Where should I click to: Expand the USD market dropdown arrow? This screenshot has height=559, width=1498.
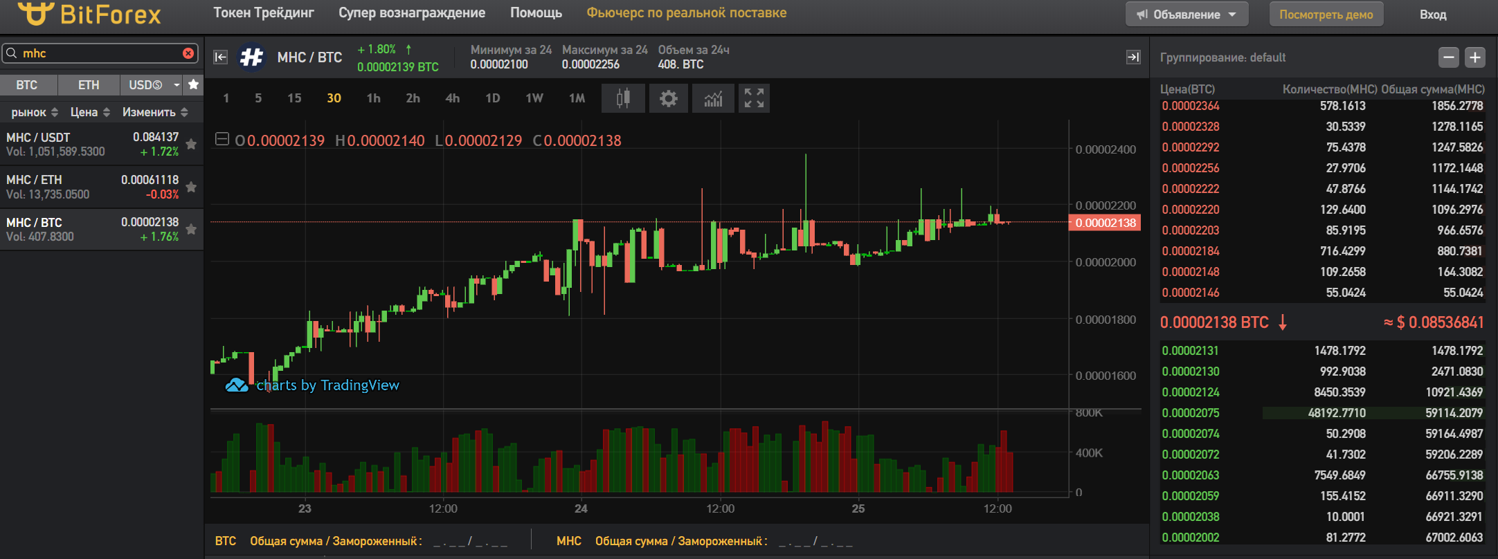point(177,85)
